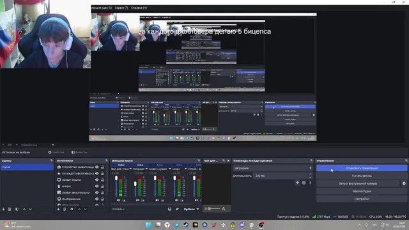
Task: Hide the 'Захват экрана' source
Action: click(96, 180)
